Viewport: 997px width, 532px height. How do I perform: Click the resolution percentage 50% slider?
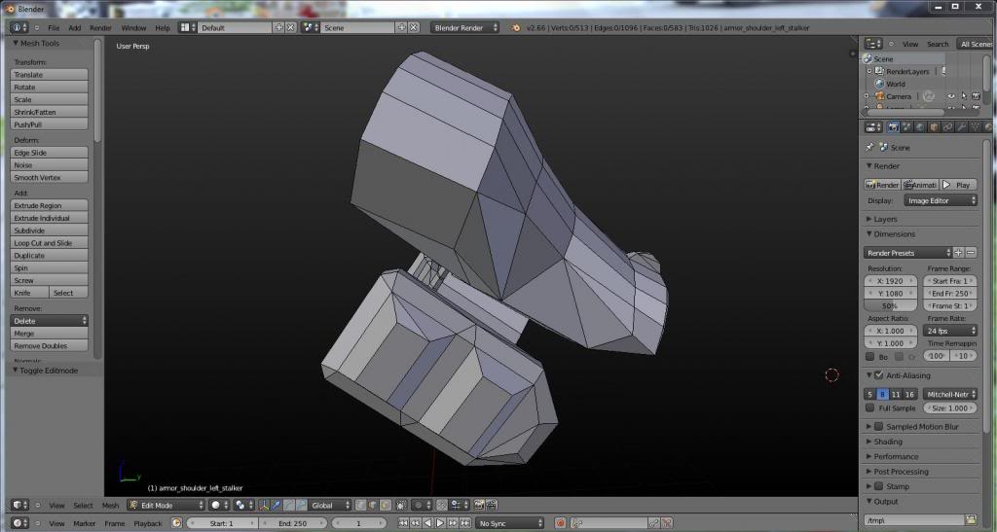[x=890, y=305]
